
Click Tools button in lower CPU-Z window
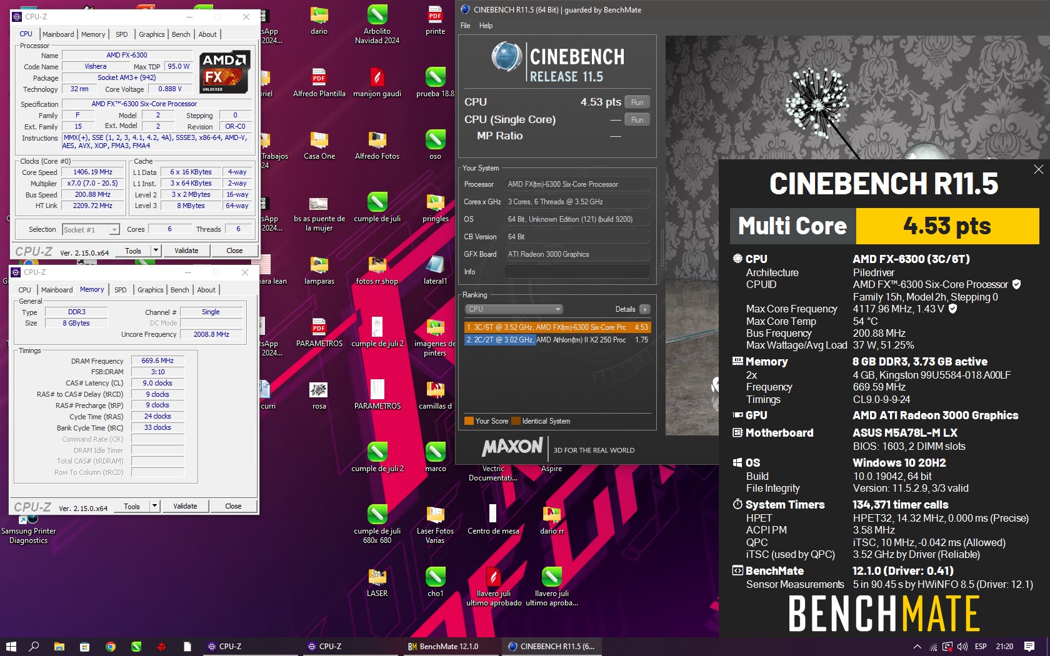click(x=132, y=506)
